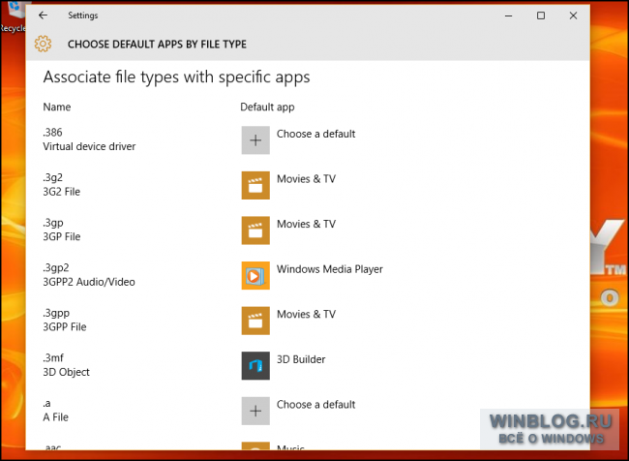Click the Default app column header
This screenshot has width=629, height=461.
coord(267,108)
